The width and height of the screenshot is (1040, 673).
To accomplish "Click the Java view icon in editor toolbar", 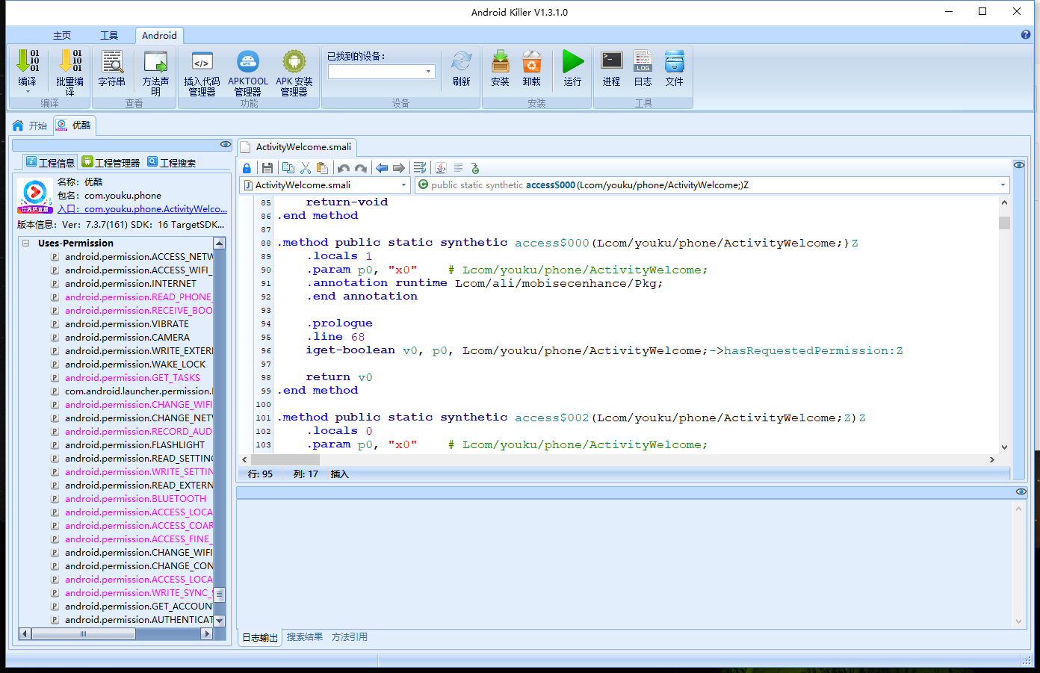I will [441, 168].
